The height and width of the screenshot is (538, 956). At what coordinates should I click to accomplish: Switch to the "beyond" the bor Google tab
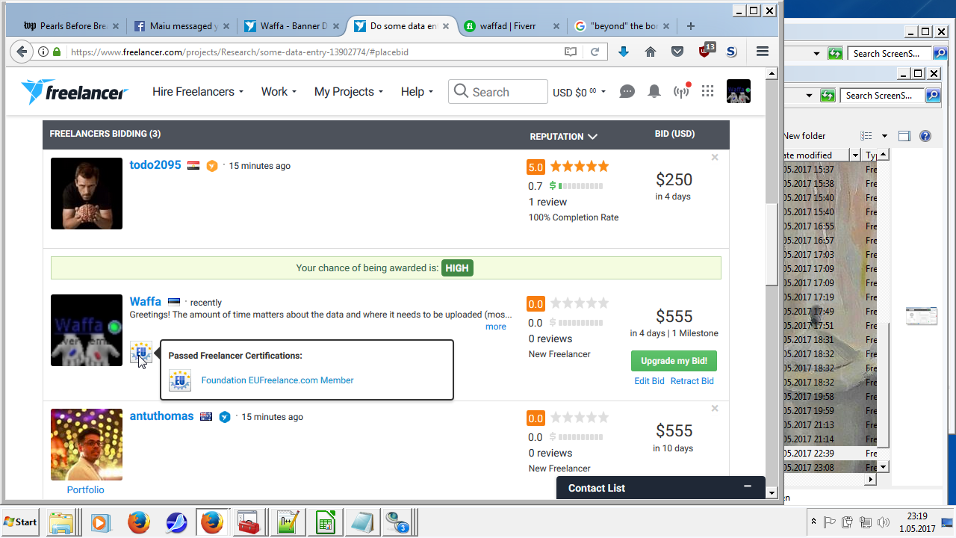(x=624, y=26)
